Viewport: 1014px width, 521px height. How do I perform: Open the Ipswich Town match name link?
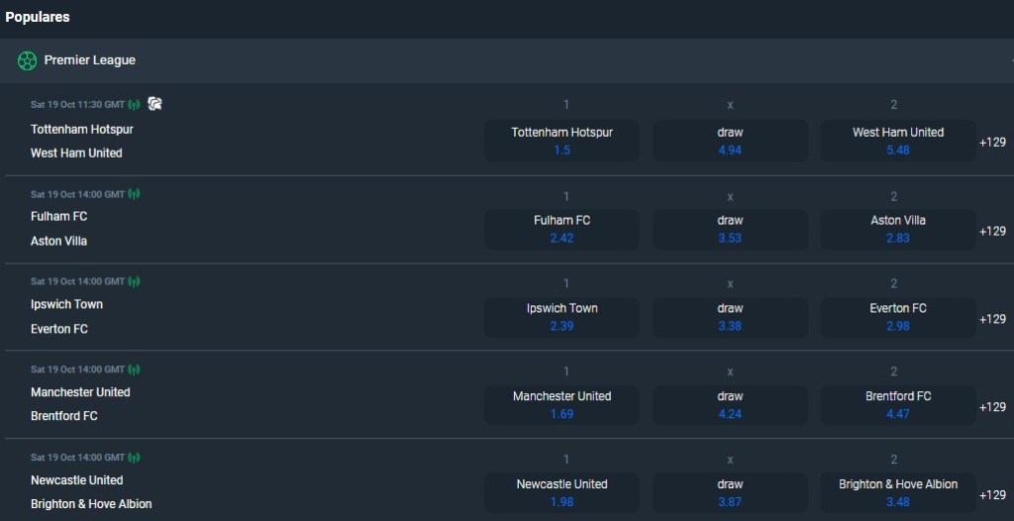click(x=66, y=304)
